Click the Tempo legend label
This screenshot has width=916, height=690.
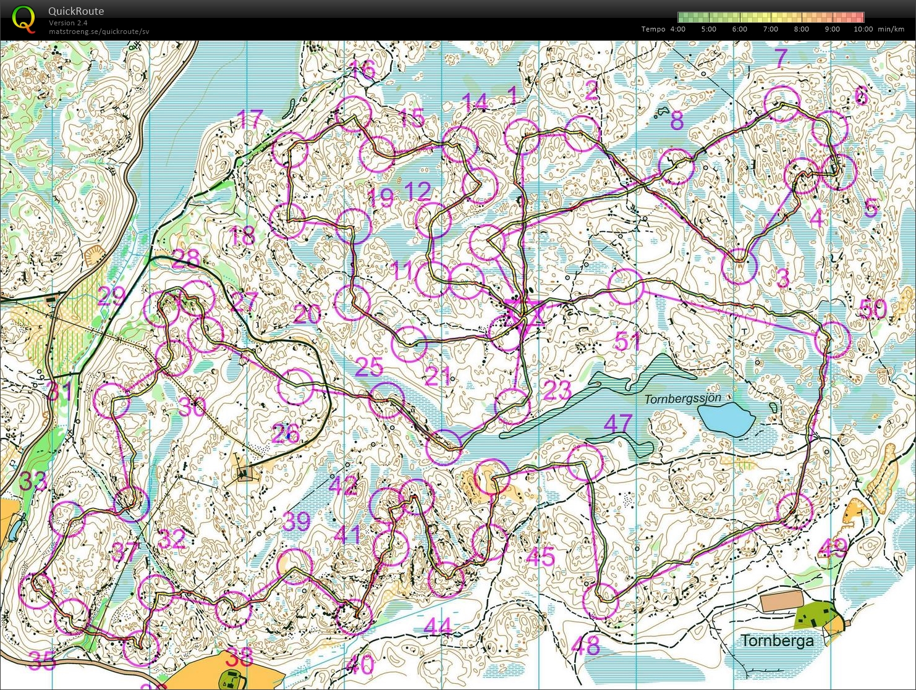653,29
